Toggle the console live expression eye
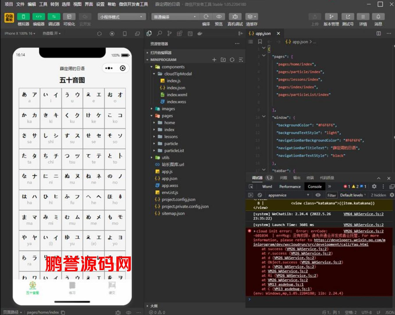The image size is (395, 315). pyautogui.click(x=318, y=195)
